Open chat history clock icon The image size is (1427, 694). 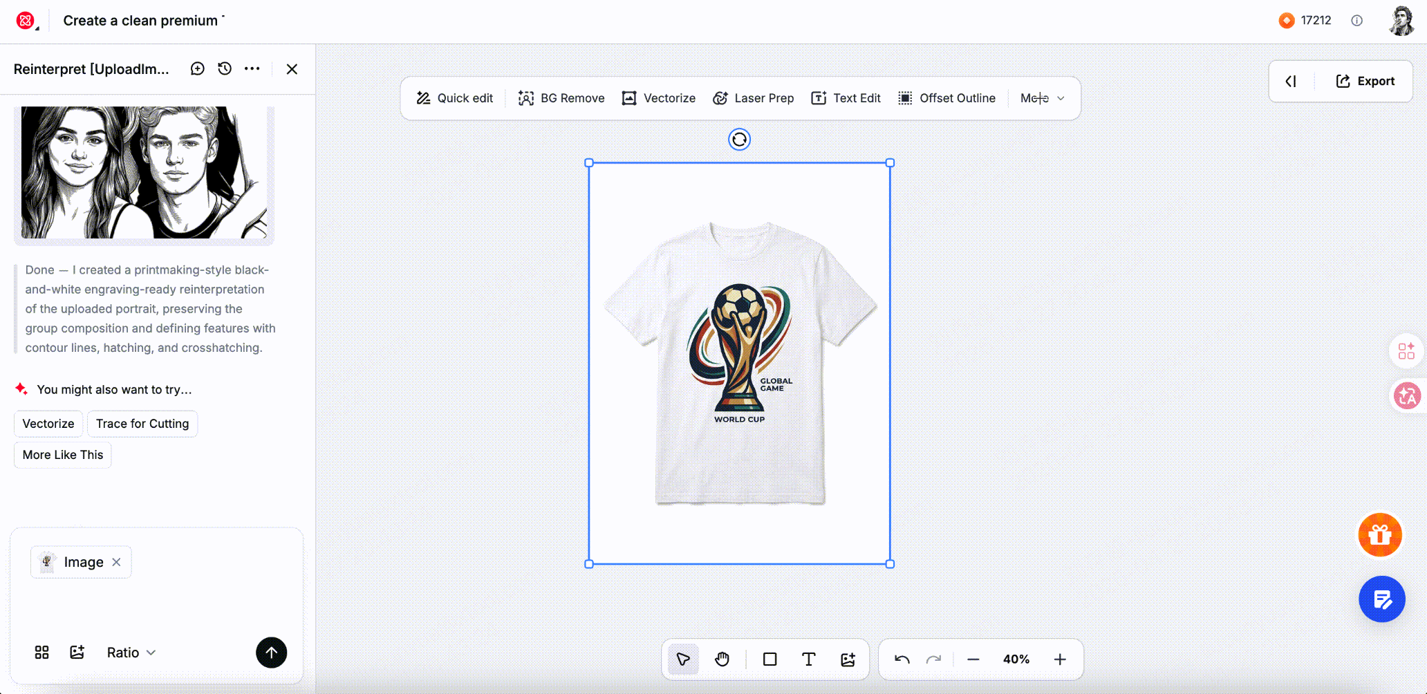[225, 68]
